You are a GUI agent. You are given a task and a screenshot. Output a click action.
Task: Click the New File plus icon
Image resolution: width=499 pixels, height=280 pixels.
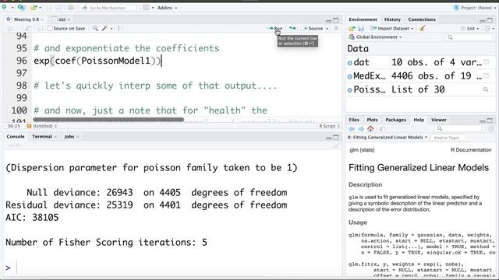pos(5,7)
